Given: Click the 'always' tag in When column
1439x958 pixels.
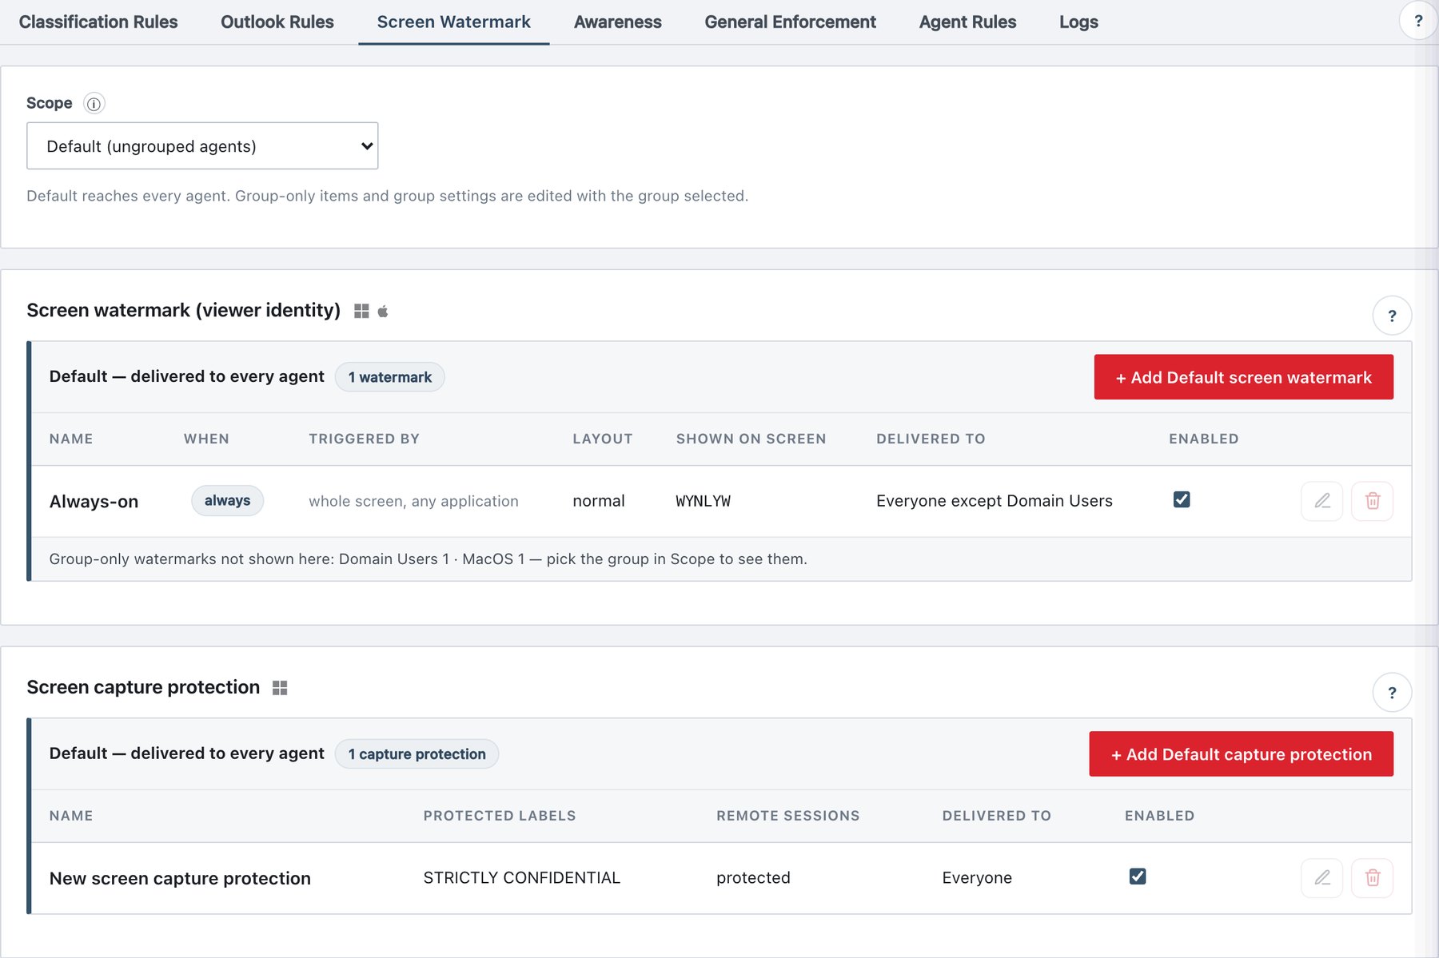Looking at the screenshot, I should tap(227, 501).
